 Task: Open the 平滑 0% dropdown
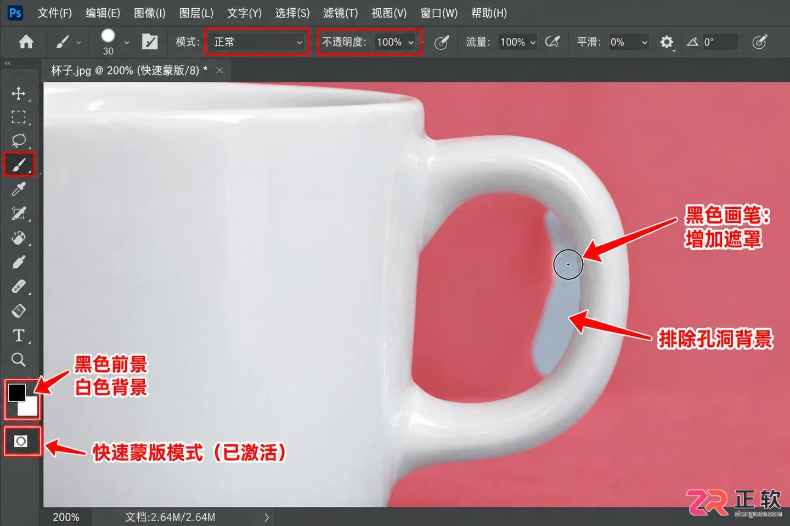pyautogui.click(x=629, y=42)
